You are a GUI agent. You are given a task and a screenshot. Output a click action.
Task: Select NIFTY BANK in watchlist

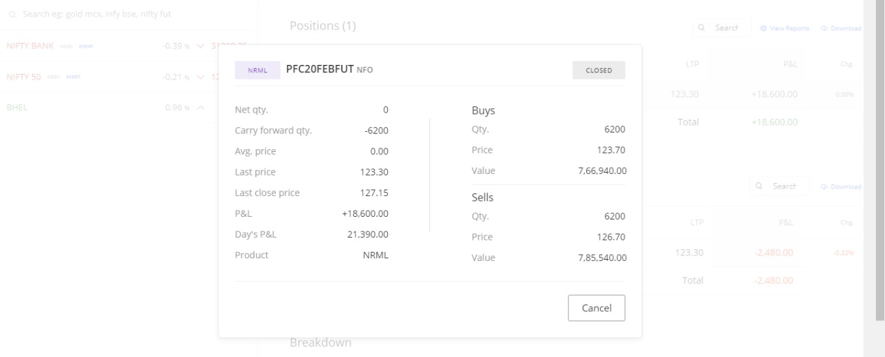[x=29, y=46]
